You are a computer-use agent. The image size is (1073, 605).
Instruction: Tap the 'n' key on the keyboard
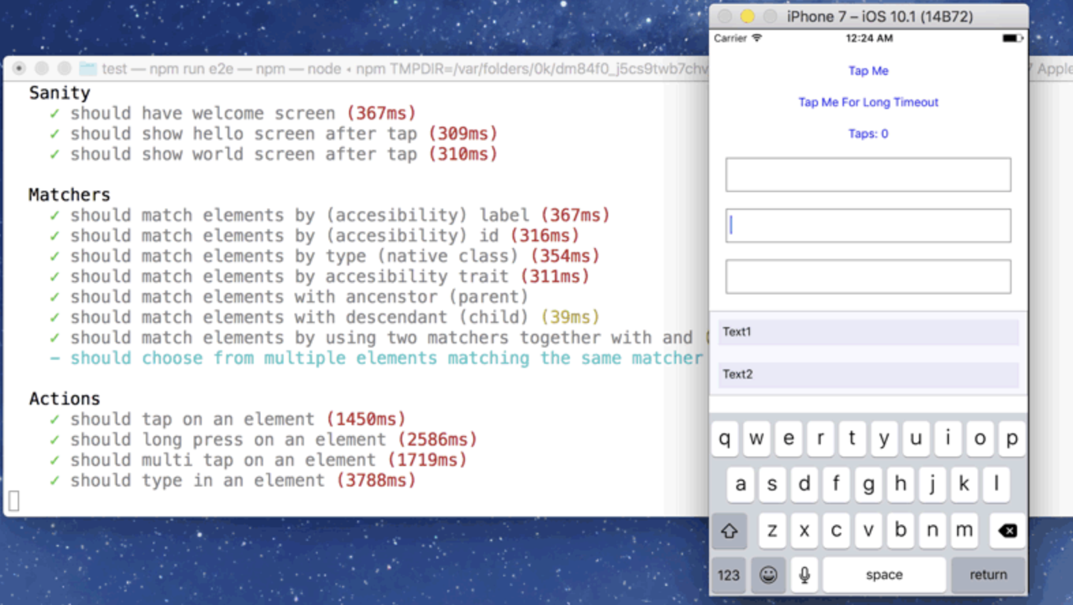pyautogui.click(x=933, y=530)
